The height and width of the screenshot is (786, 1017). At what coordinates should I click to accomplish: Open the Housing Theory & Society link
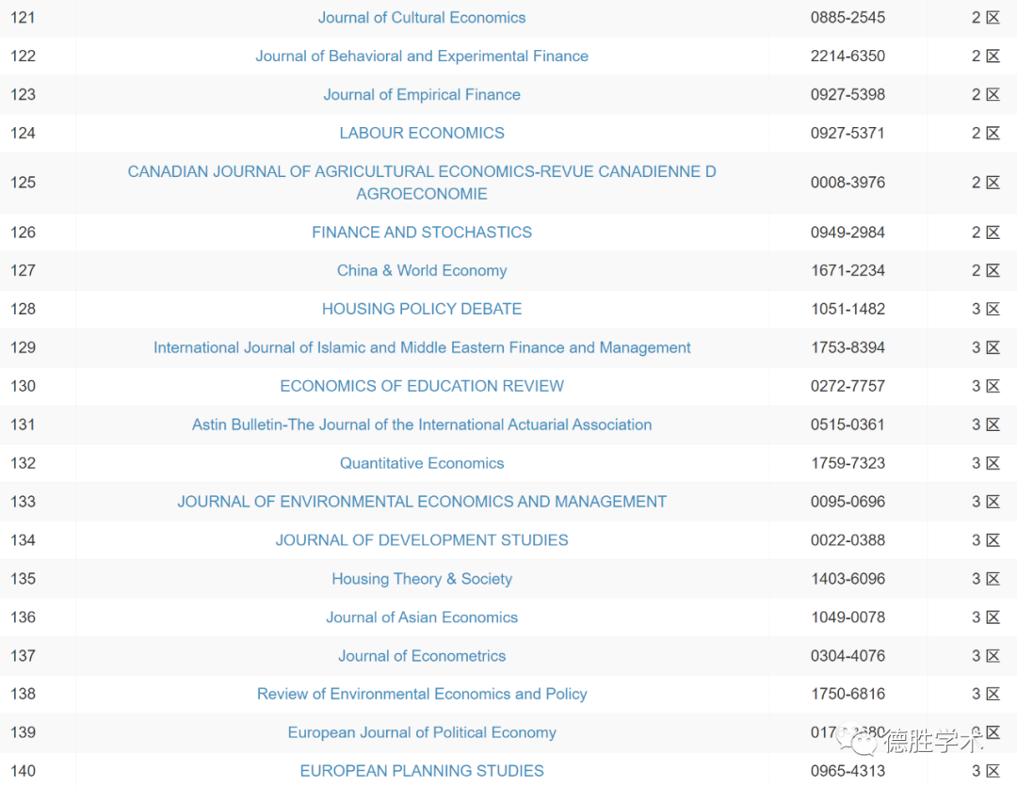[422, 579]
